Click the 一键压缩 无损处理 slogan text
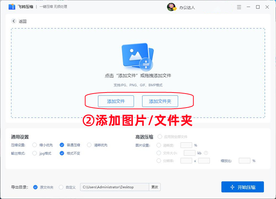The width and height of the screenshot is (276, 199). point(53,7)
